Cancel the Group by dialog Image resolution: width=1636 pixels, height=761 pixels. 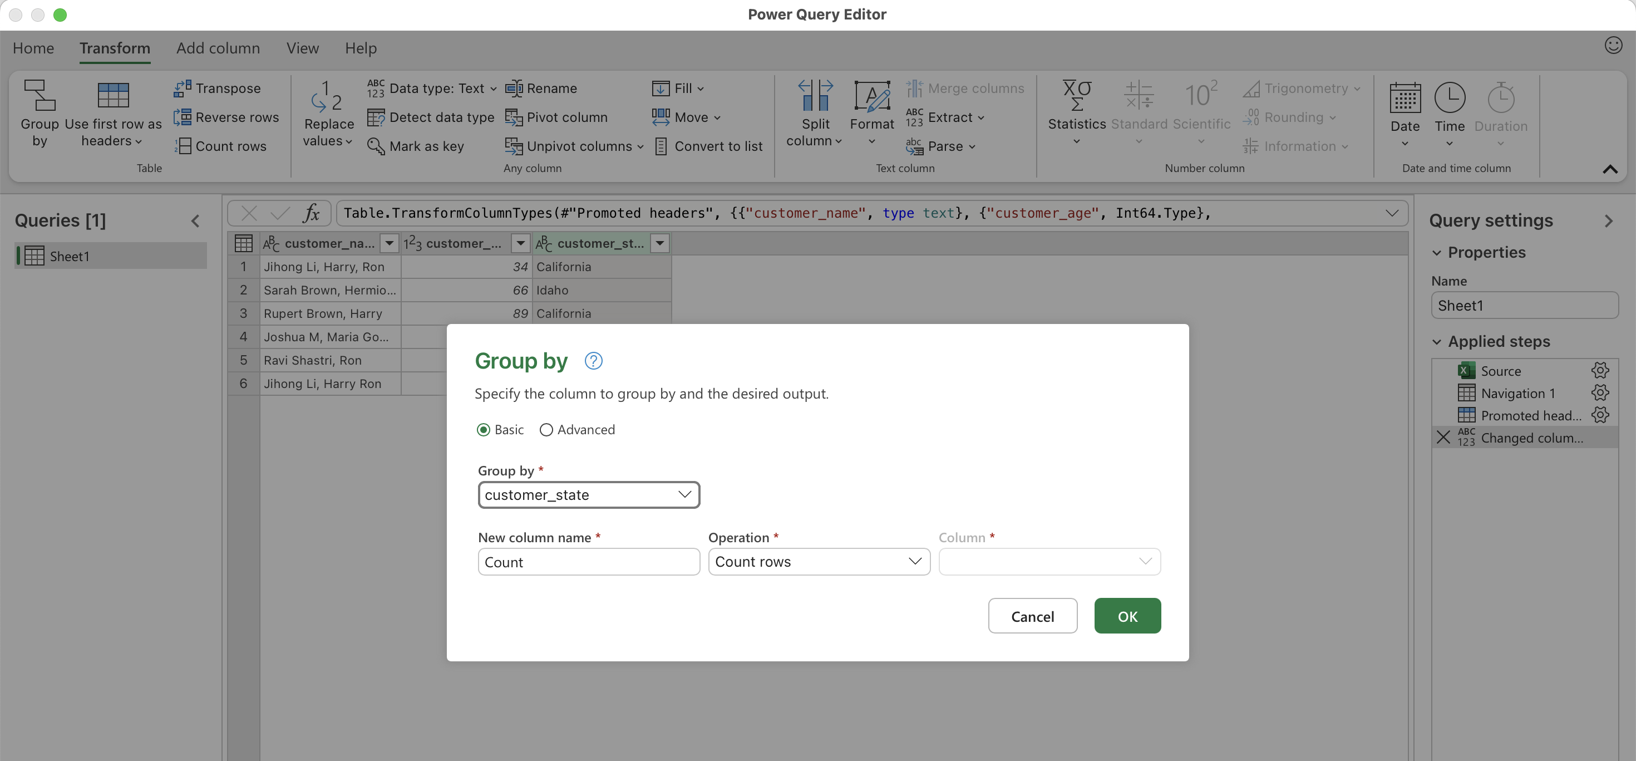[1032, 616]
